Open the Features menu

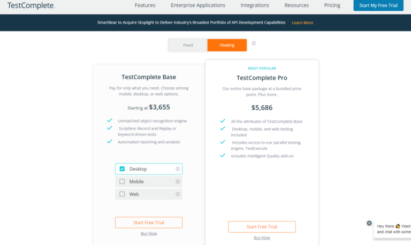click(145, 5)
